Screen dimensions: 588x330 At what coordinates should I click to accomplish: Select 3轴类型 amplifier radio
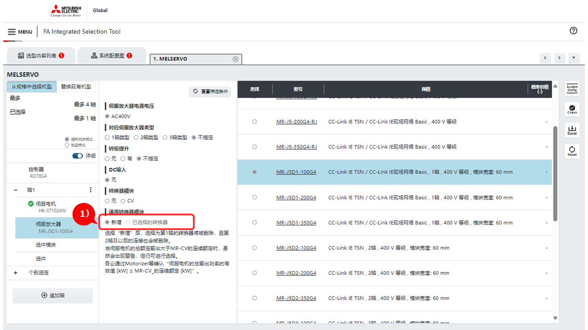[x=165, y=137]
